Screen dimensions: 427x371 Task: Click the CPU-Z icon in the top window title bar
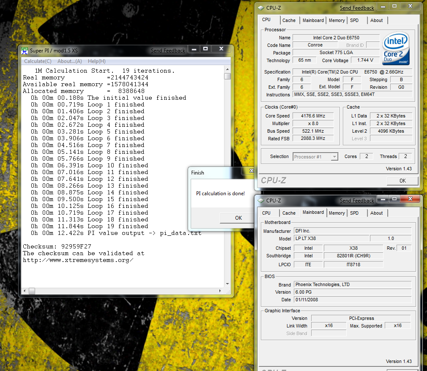coord(261,8)
